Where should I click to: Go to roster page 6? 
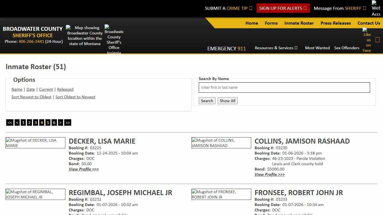[54, 122]
